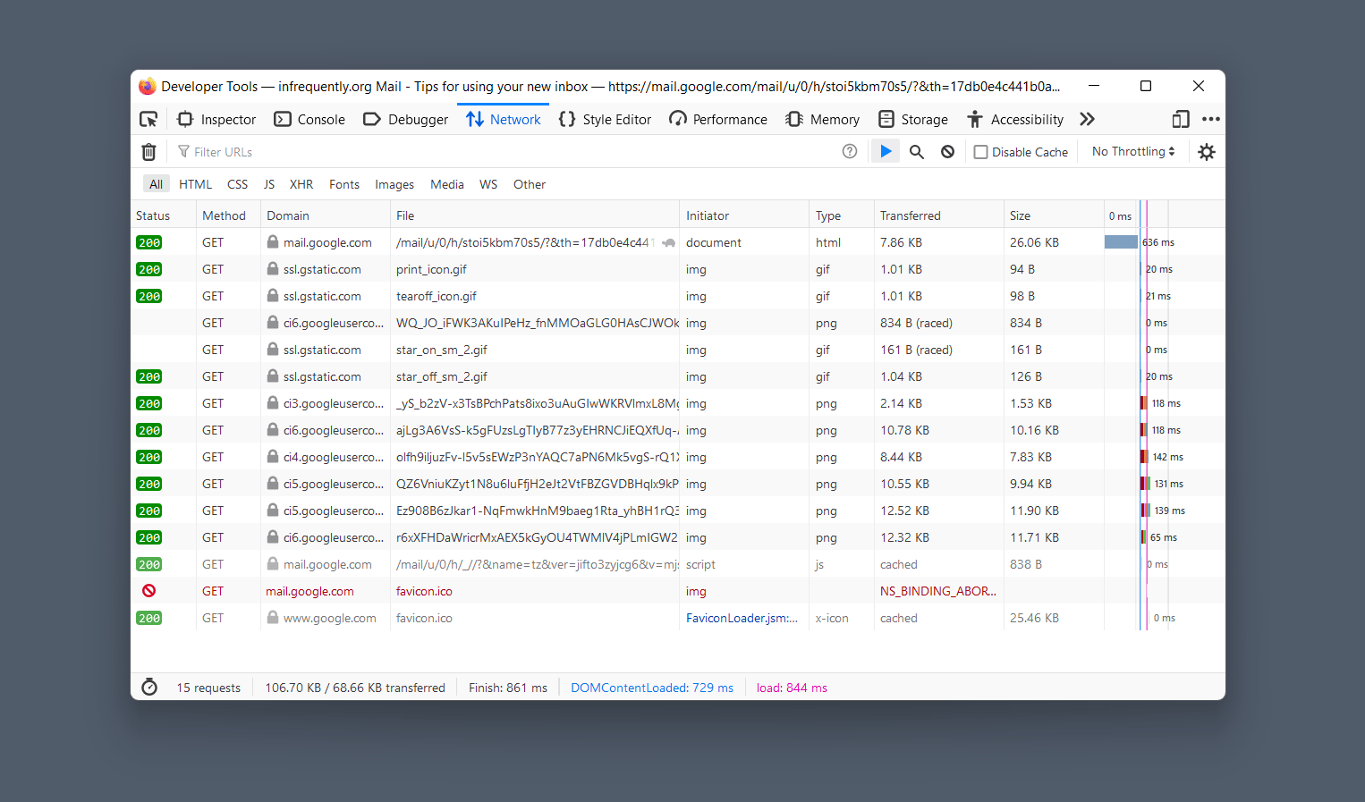
Task: Open the No Throttling dropdown
Action: (1133, 151)
